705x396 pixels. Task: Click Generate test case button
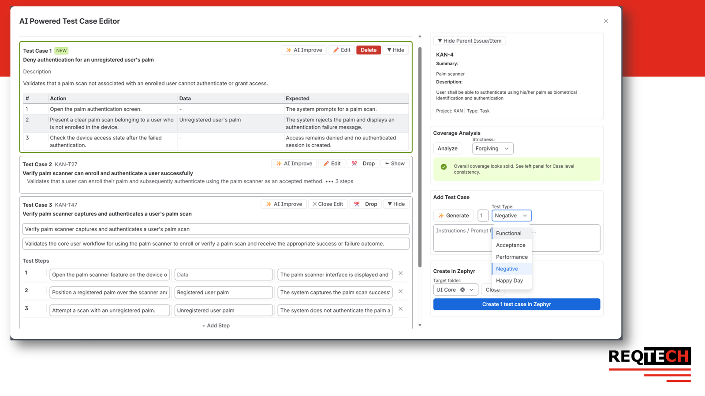pos(453,216)
